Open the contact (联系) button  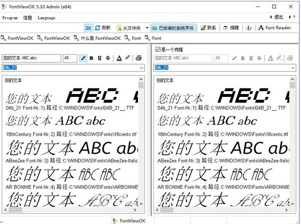[208, 28]
